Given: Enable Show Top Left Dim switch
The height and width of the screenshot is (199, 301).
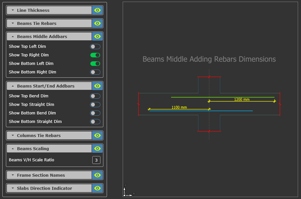Looking at the screenshot, I should click(95, 47).
